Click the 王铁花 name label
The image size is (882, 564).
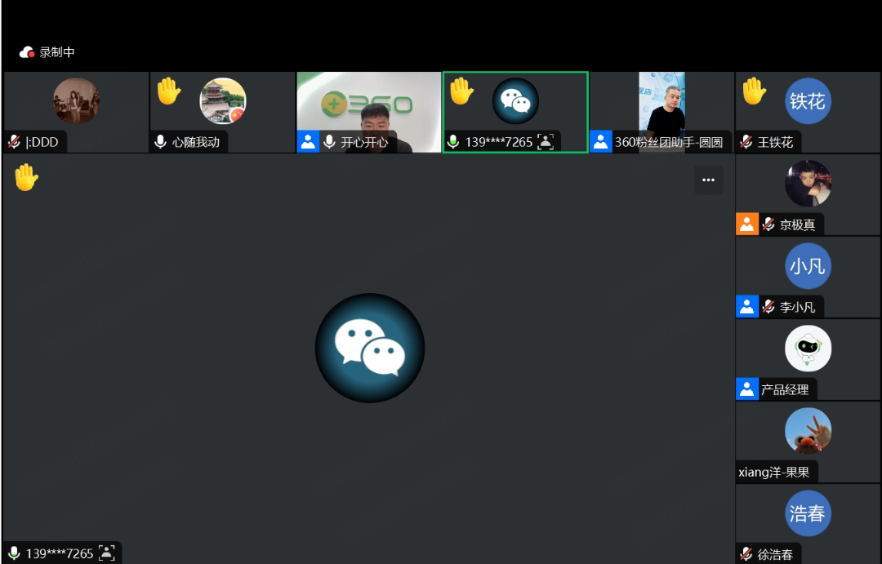coord(775,142)
